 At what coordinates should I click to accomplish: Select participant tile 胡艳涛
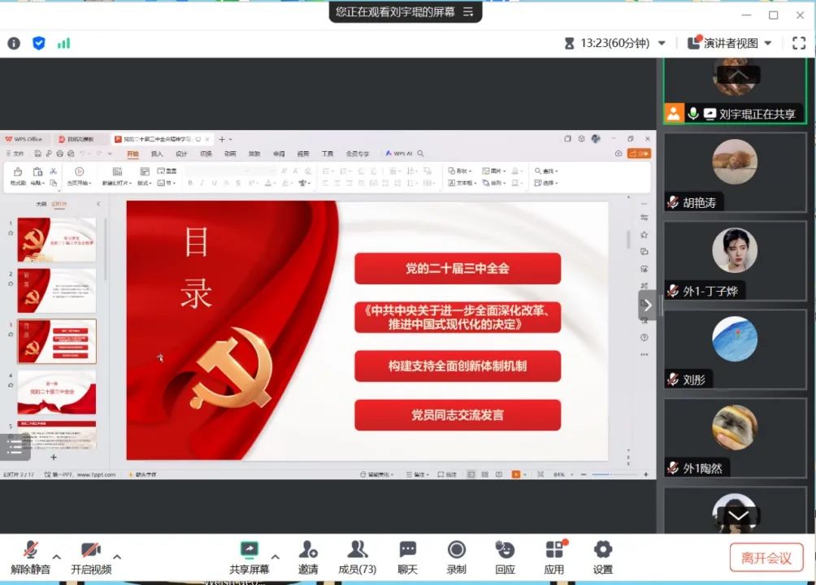[735, 172]
